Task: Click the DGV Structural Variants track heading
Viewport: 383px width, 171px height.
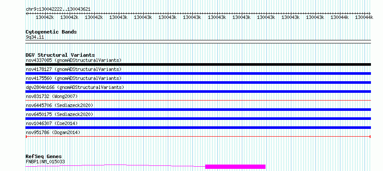Action: 60,55
